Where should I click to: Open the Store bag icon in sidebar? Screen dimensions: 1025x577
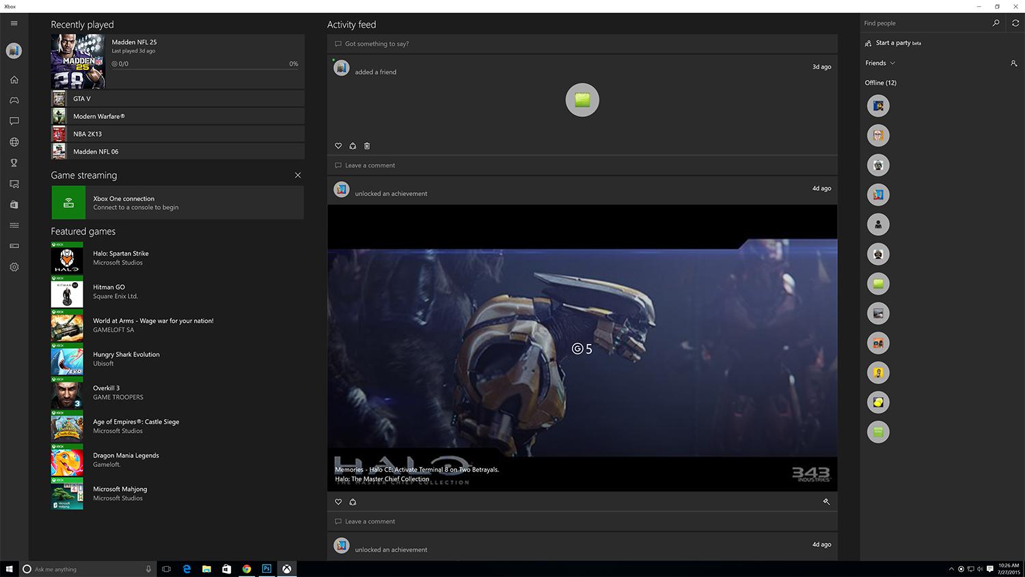[x=14, y=204]
